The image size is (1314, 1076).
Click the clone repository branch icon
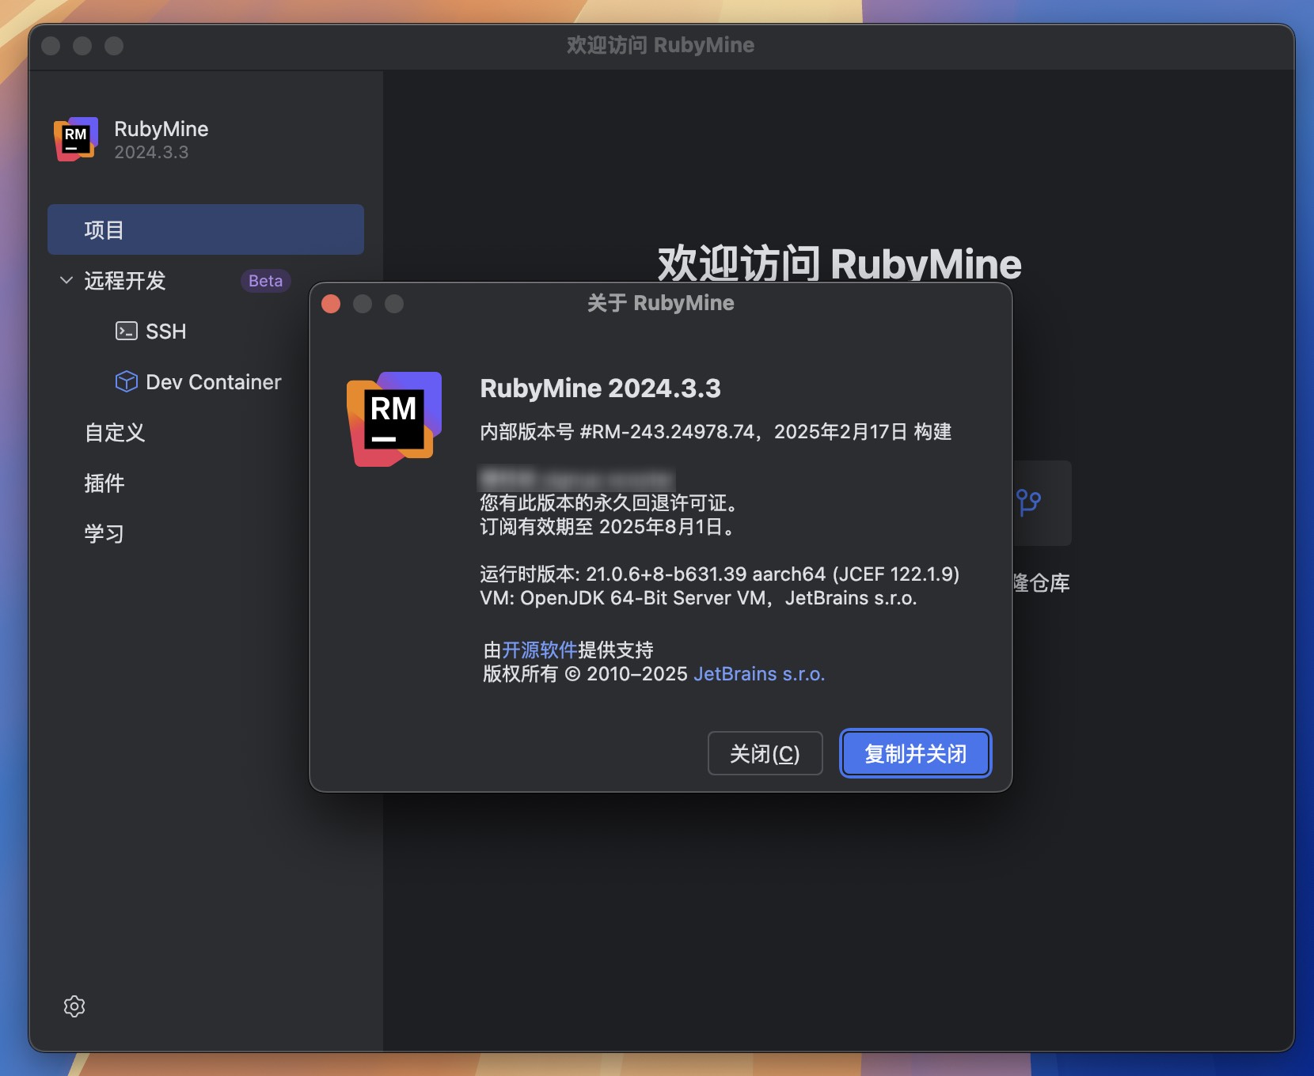[x=1028, y=502]
